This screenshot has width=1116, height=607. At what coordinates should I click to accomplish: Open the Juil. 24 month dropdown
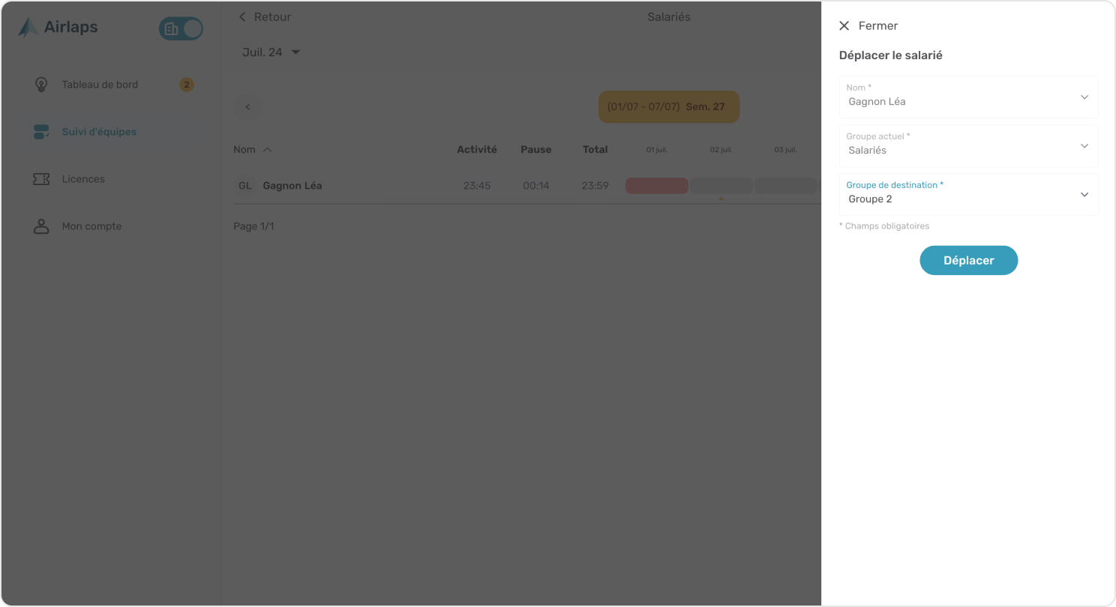271,52
